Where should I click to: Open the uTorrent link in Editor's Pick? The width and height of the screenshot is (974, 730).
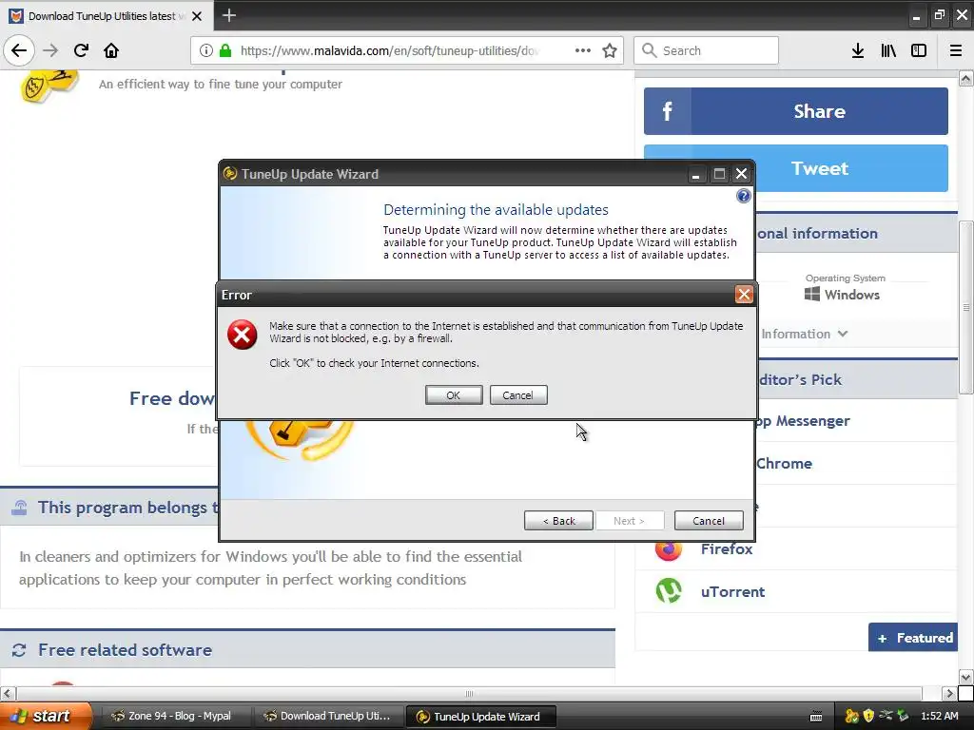(733, 591)
